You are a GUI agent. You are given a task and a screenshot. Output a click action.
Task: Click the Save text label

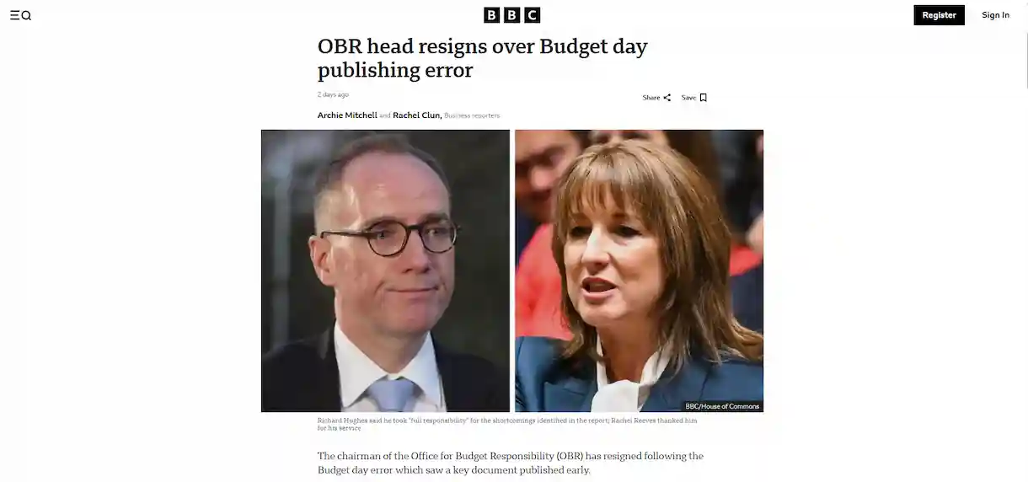tap(688, 98)
